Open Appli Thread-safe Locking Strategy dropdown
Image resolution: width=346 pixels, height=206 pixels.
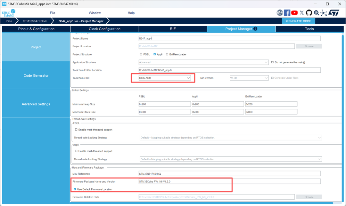(231, 159)
